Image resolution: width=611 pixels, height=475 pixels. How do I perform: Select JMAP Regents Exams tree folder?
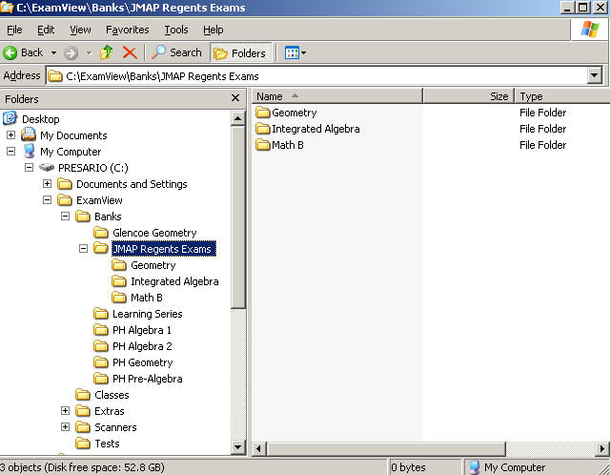[x=163, y=249]
